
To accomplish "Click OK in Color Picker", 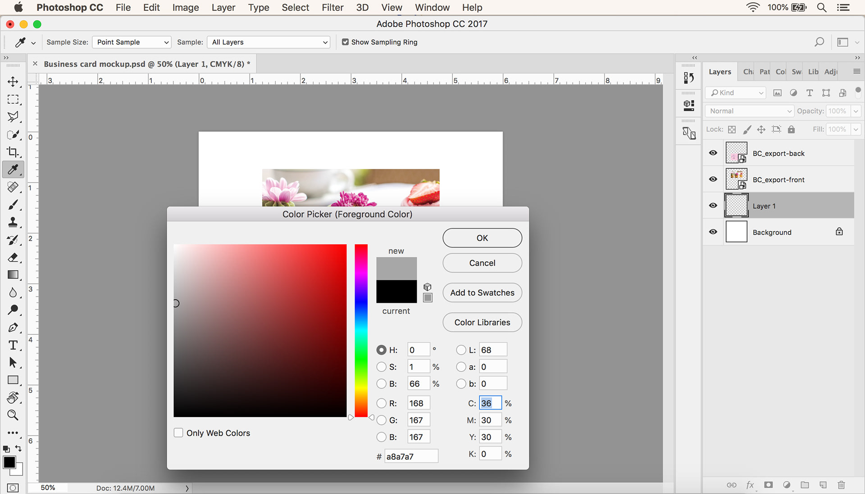I will [482, 238].
